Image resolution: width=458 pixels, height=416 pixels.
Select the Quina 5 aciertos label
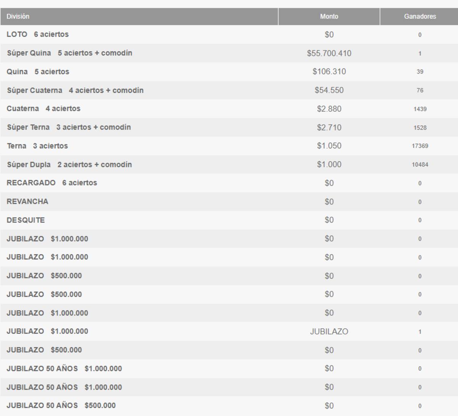pyautogui.click(x=38, y=71)
